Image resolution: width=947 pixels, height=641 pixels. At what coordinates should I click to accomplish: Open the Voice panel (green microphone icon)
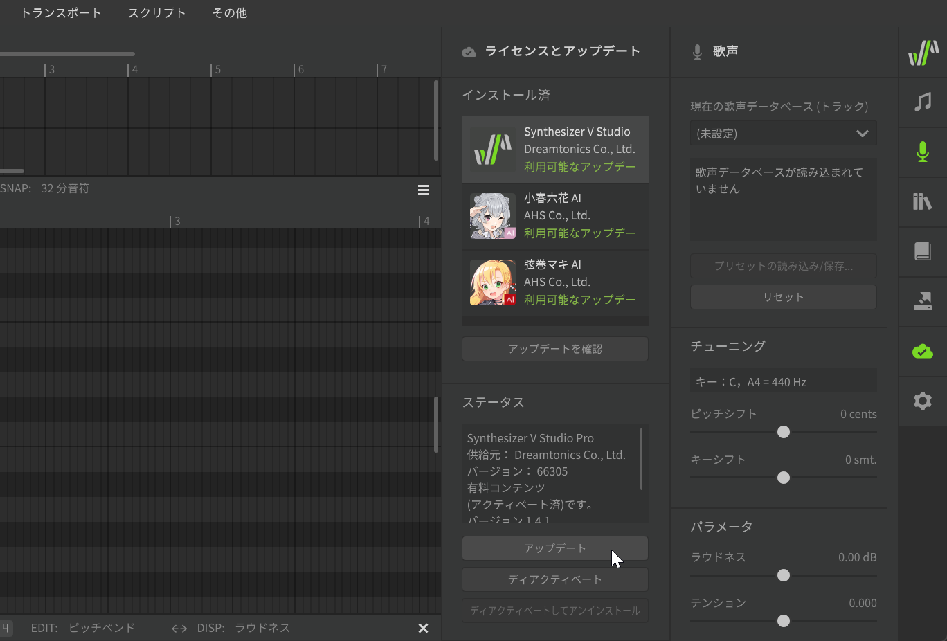click(x=923, y=152)
